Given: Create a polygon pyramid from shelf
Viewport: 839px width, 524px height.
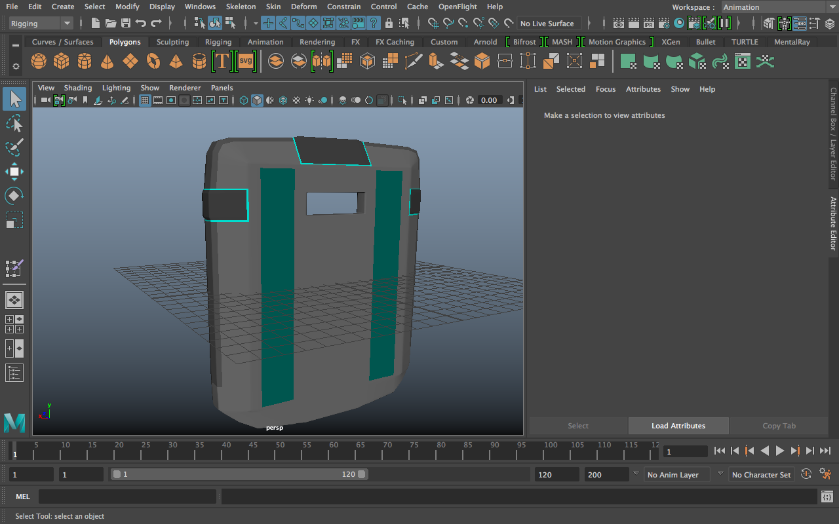Looking at the screenshot, I should point(176,62).
